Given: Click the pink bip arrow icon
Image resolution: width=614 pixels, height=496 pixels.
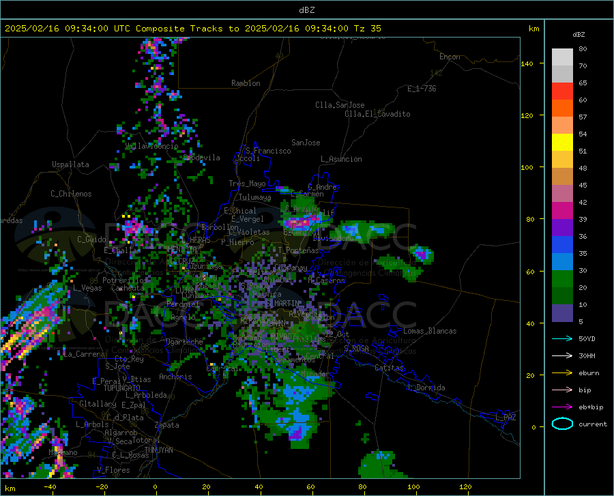Looking at the screenshot, I should pyautogui.click(x=562, y=390).
